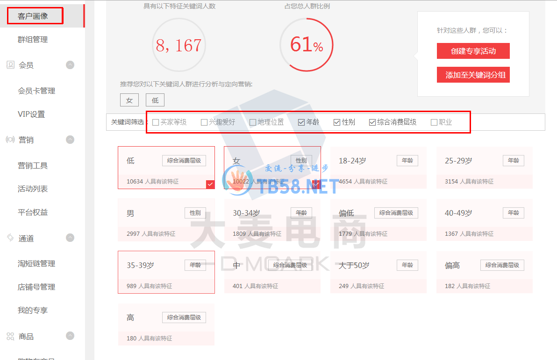Viewport: 557px width, 360px height.
Task: Click the 创建专享活动 button
Action: 473,51
